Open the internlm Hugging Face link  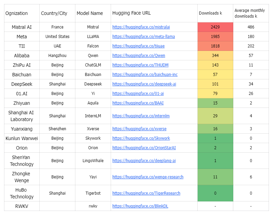138,116
